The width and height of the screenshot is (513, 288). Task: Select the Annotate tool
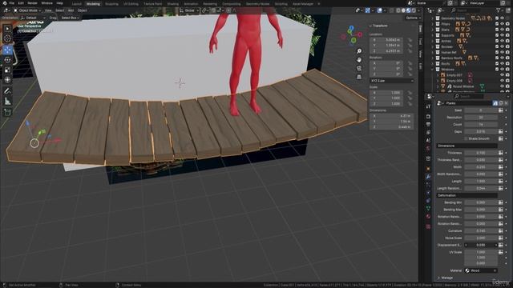click(x=7, y=91)
